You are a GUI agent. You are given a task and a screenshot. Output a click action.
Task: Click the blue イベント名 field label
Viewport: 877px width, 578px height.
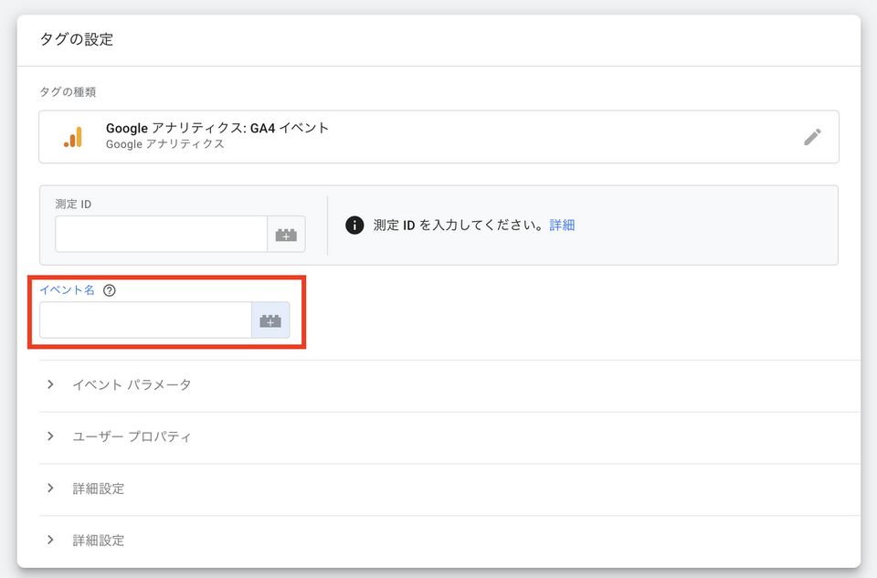tap(67, 290)
